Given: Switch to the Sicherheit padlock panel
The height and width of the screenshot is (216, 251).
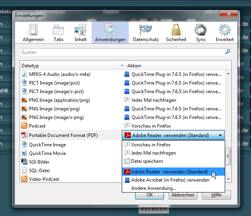Looking at the screenshot, I should (x=176, y=32).
